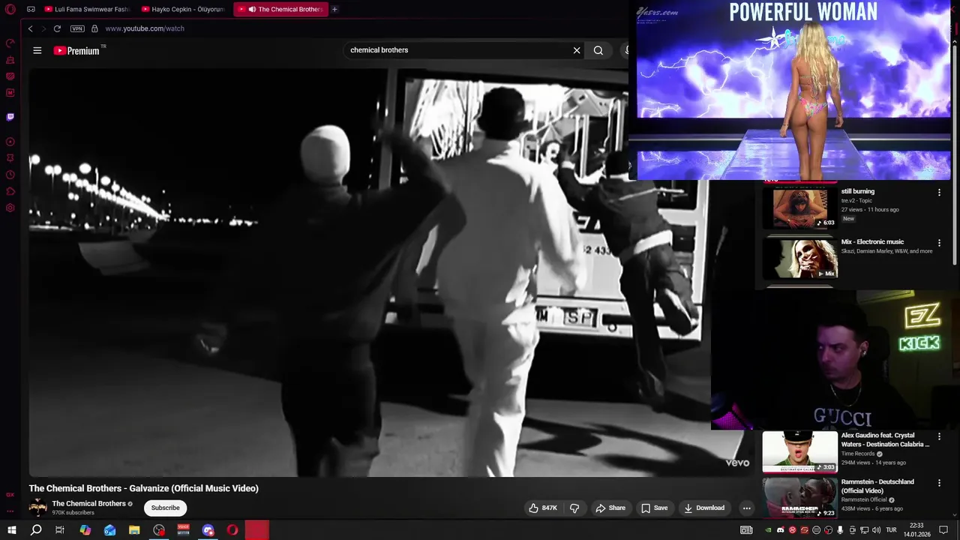The width and height of the screenshot is (960, 540).
Task: Open options menu for 'still burning'
Action: [939, 193]
